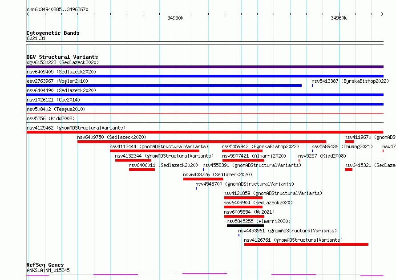Select the thin red line under nsv508402

205,113
